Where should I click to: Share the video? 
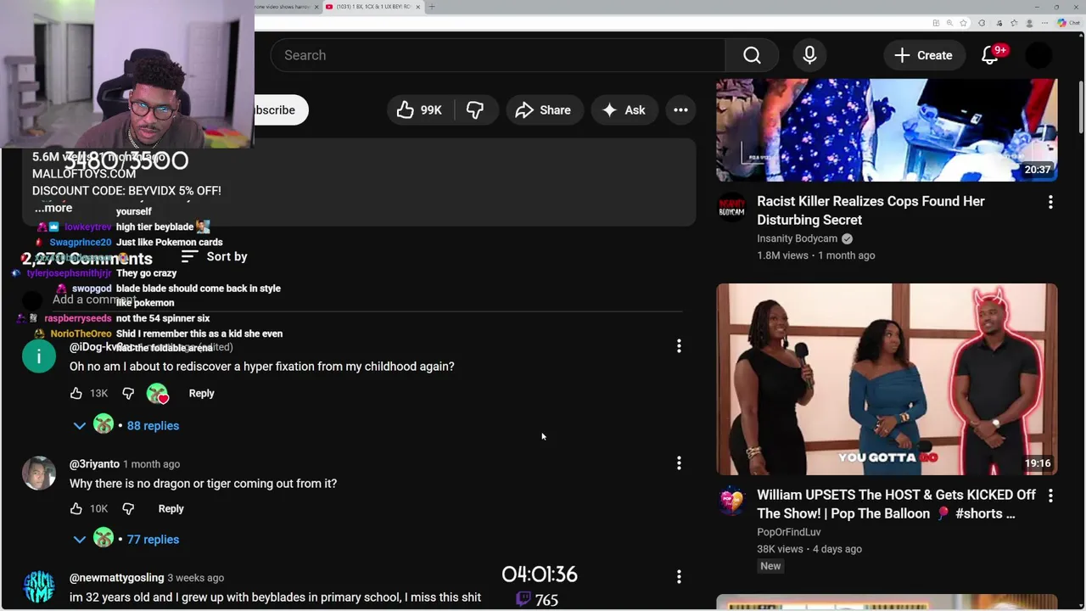point(543,109)
